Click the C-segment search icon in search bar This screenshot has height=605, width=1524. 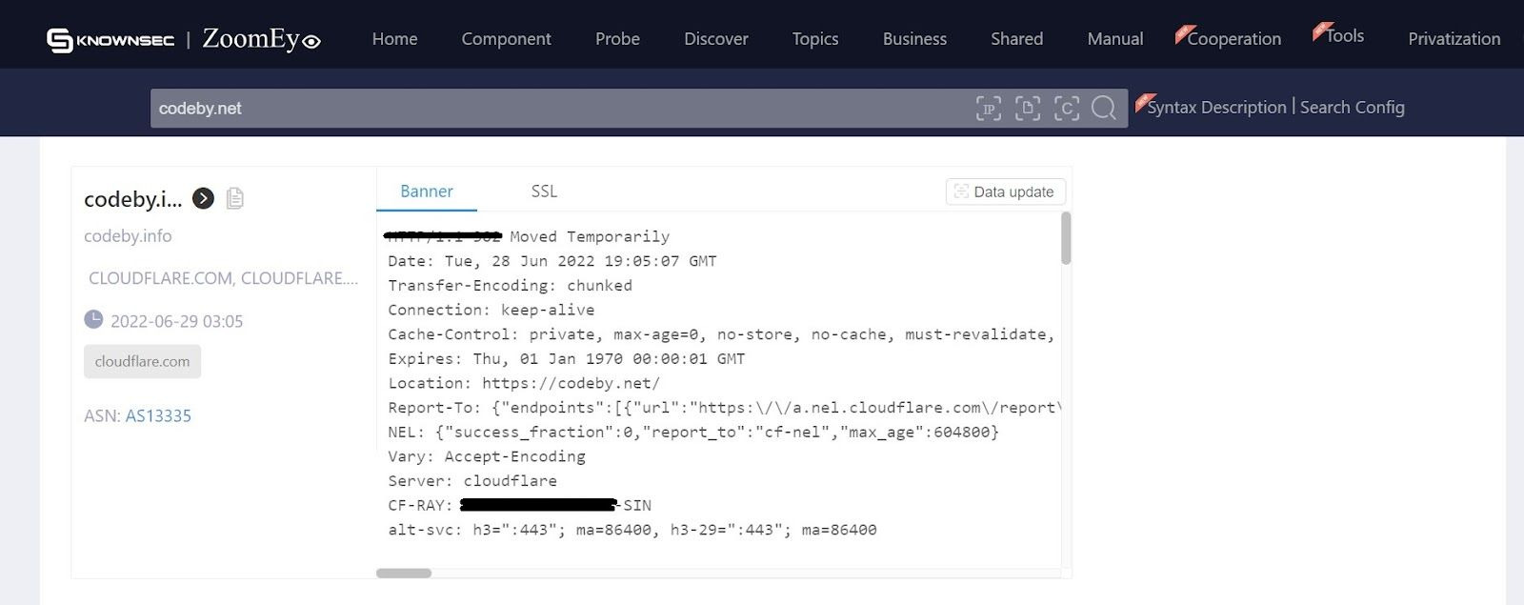(x=1067, y=109)
